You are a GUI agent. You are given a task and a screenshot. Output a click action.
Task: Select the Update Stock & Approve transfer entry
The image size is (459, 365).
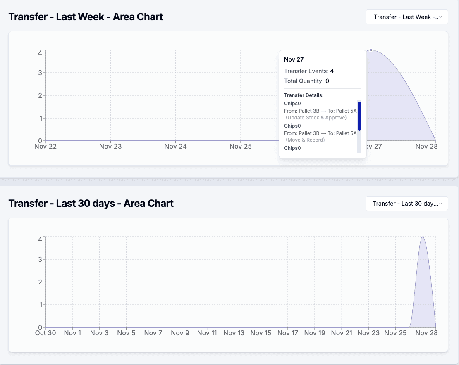pyautogui.click(x=316, y=118)
